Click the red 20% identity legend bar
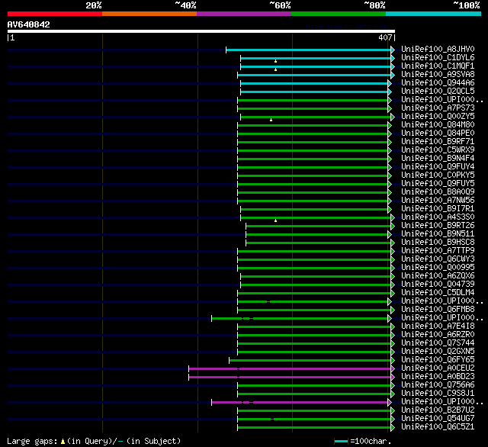The image size is (488, 447). [55, 14]
